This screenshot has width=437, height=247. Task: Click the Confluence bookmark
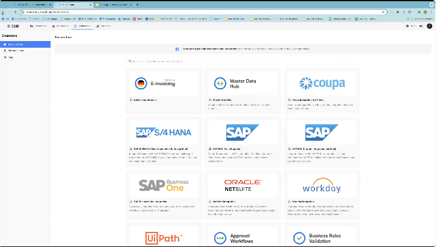19,19
